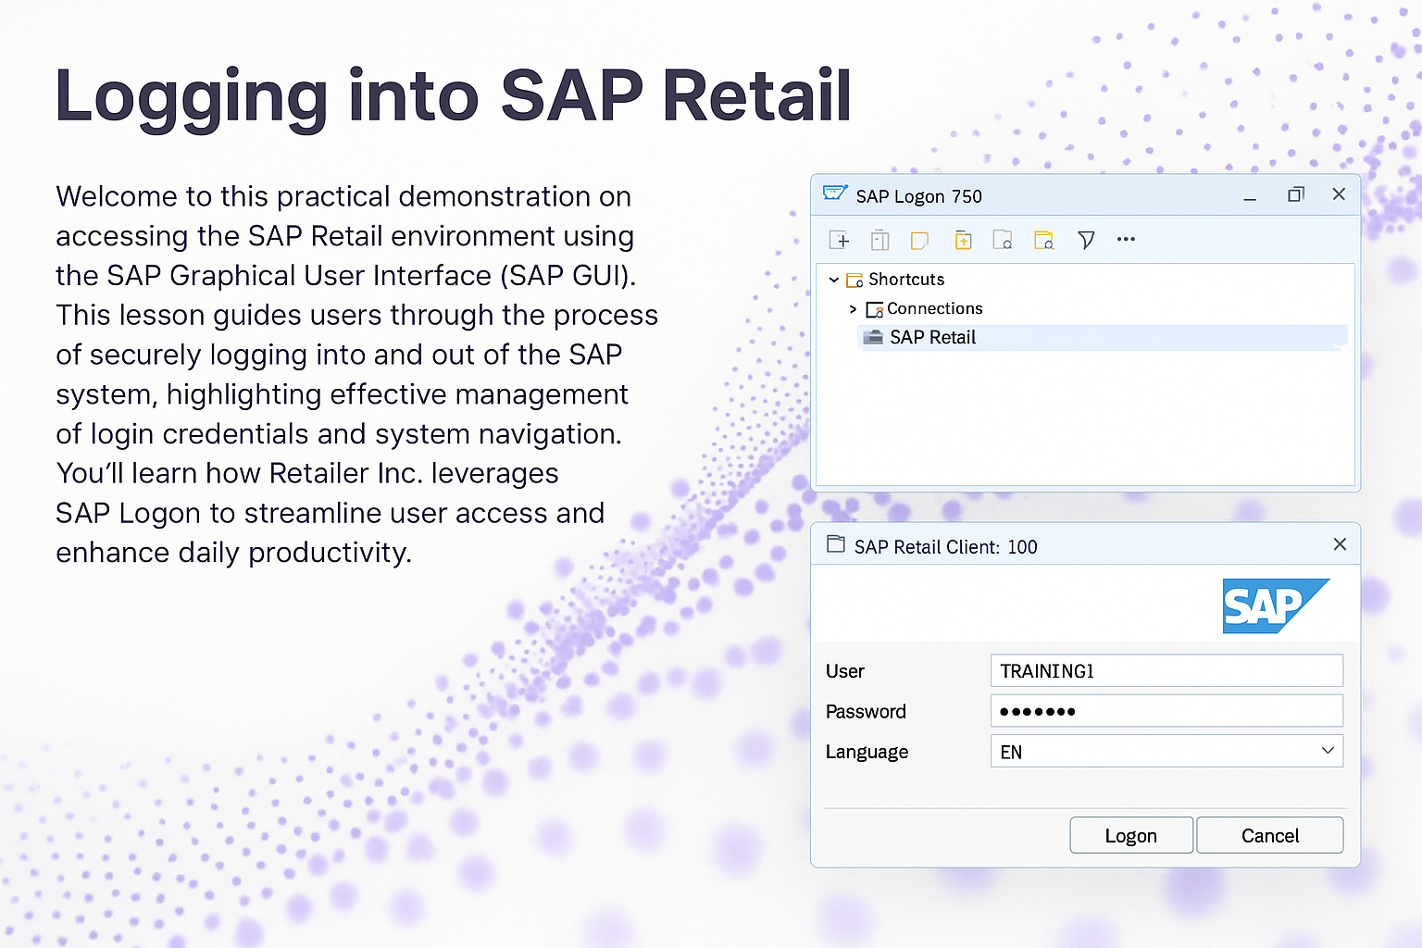Click the "SAP Retail Client: 100" dialog title
Viewport: 1422px width, 948px height.
click(x=945, y=547)
